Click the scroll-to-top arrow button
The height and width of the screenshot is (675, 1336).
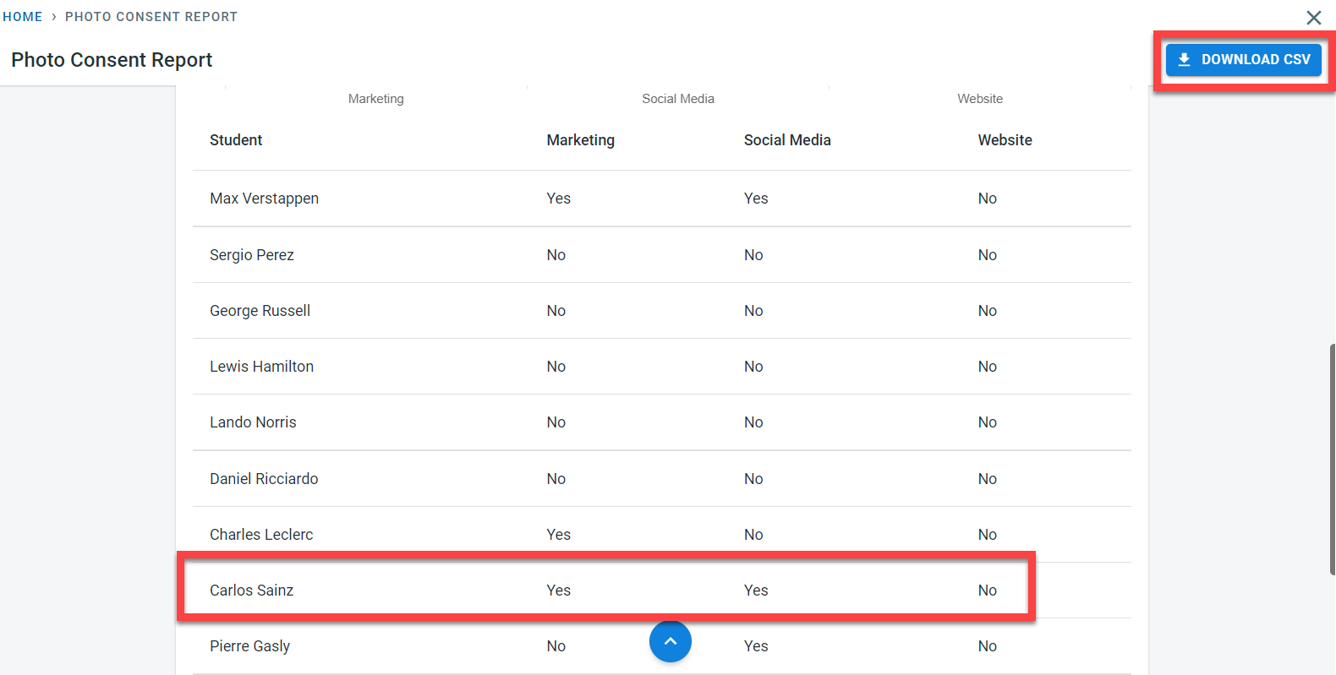coord(670,641)
